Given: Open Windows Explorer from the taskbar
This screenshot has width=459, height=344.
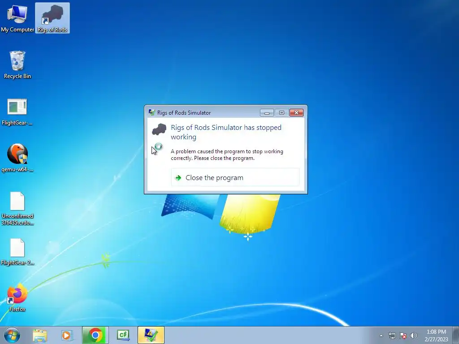Looking at the screenshot, I should [x=40, y=335].
